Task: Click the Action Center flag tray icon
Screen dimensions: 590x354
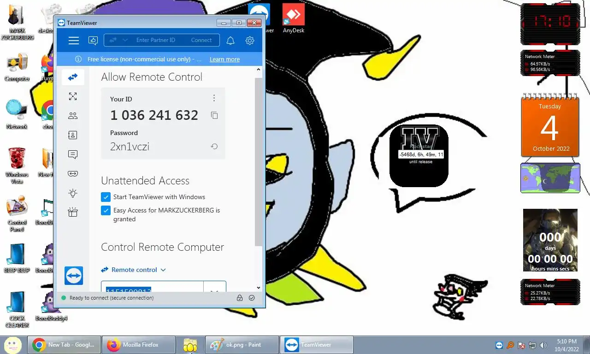Action: click(x=521, y=345)
